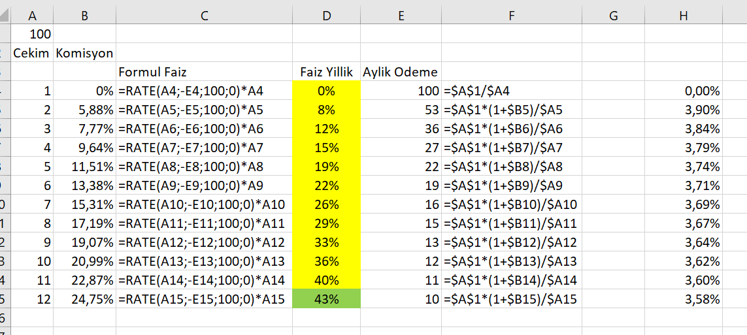Select the 3,58% cell in column H
747x335 pixels.
(x=684, y=299)
